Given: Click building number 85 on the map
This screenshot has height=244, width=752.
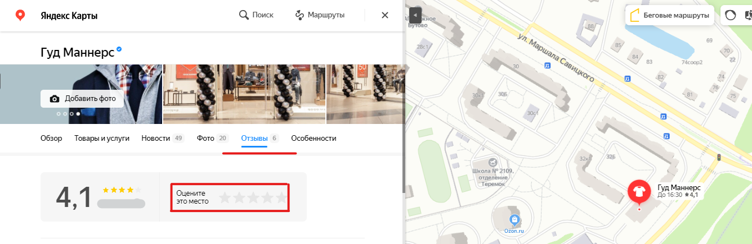Looking at the screenshot, I should [619, 45].
